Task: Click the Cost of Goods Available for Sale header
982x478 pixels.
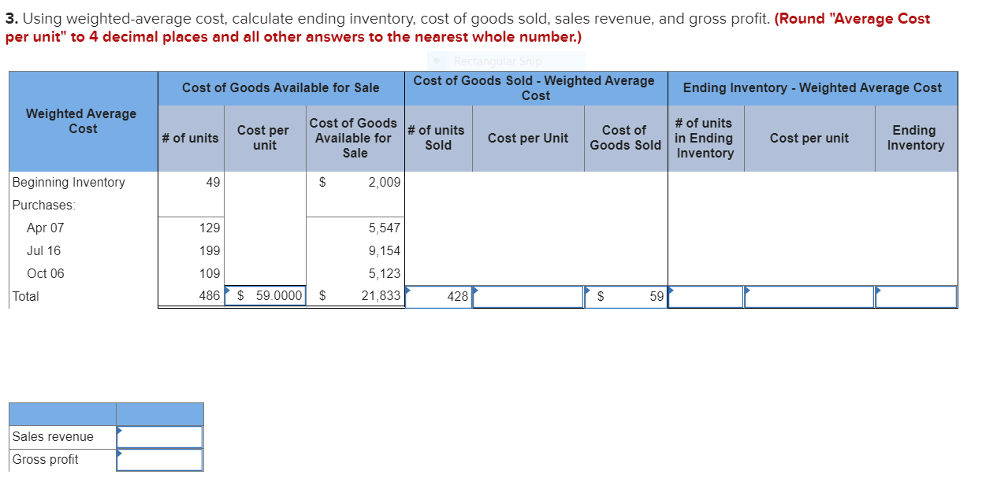Action: [x=281, y=88]
